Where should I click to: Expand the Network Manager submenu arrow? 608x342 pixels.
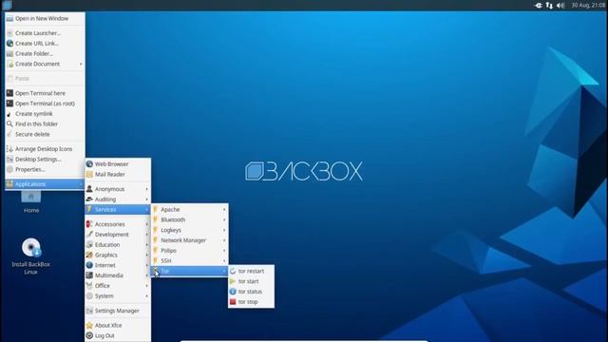coord(224,240)
